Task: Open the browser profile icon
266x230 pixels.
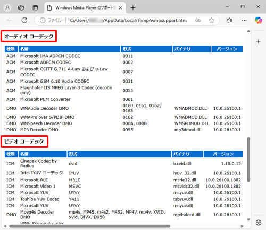Action: click(7, 8)
